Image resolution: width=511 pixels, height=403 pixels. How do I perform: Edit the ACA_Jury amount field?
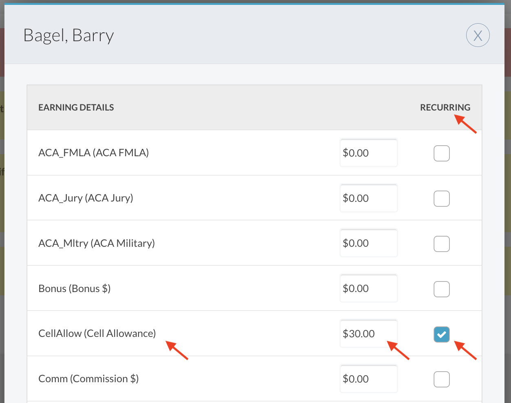tap(368, 198)
